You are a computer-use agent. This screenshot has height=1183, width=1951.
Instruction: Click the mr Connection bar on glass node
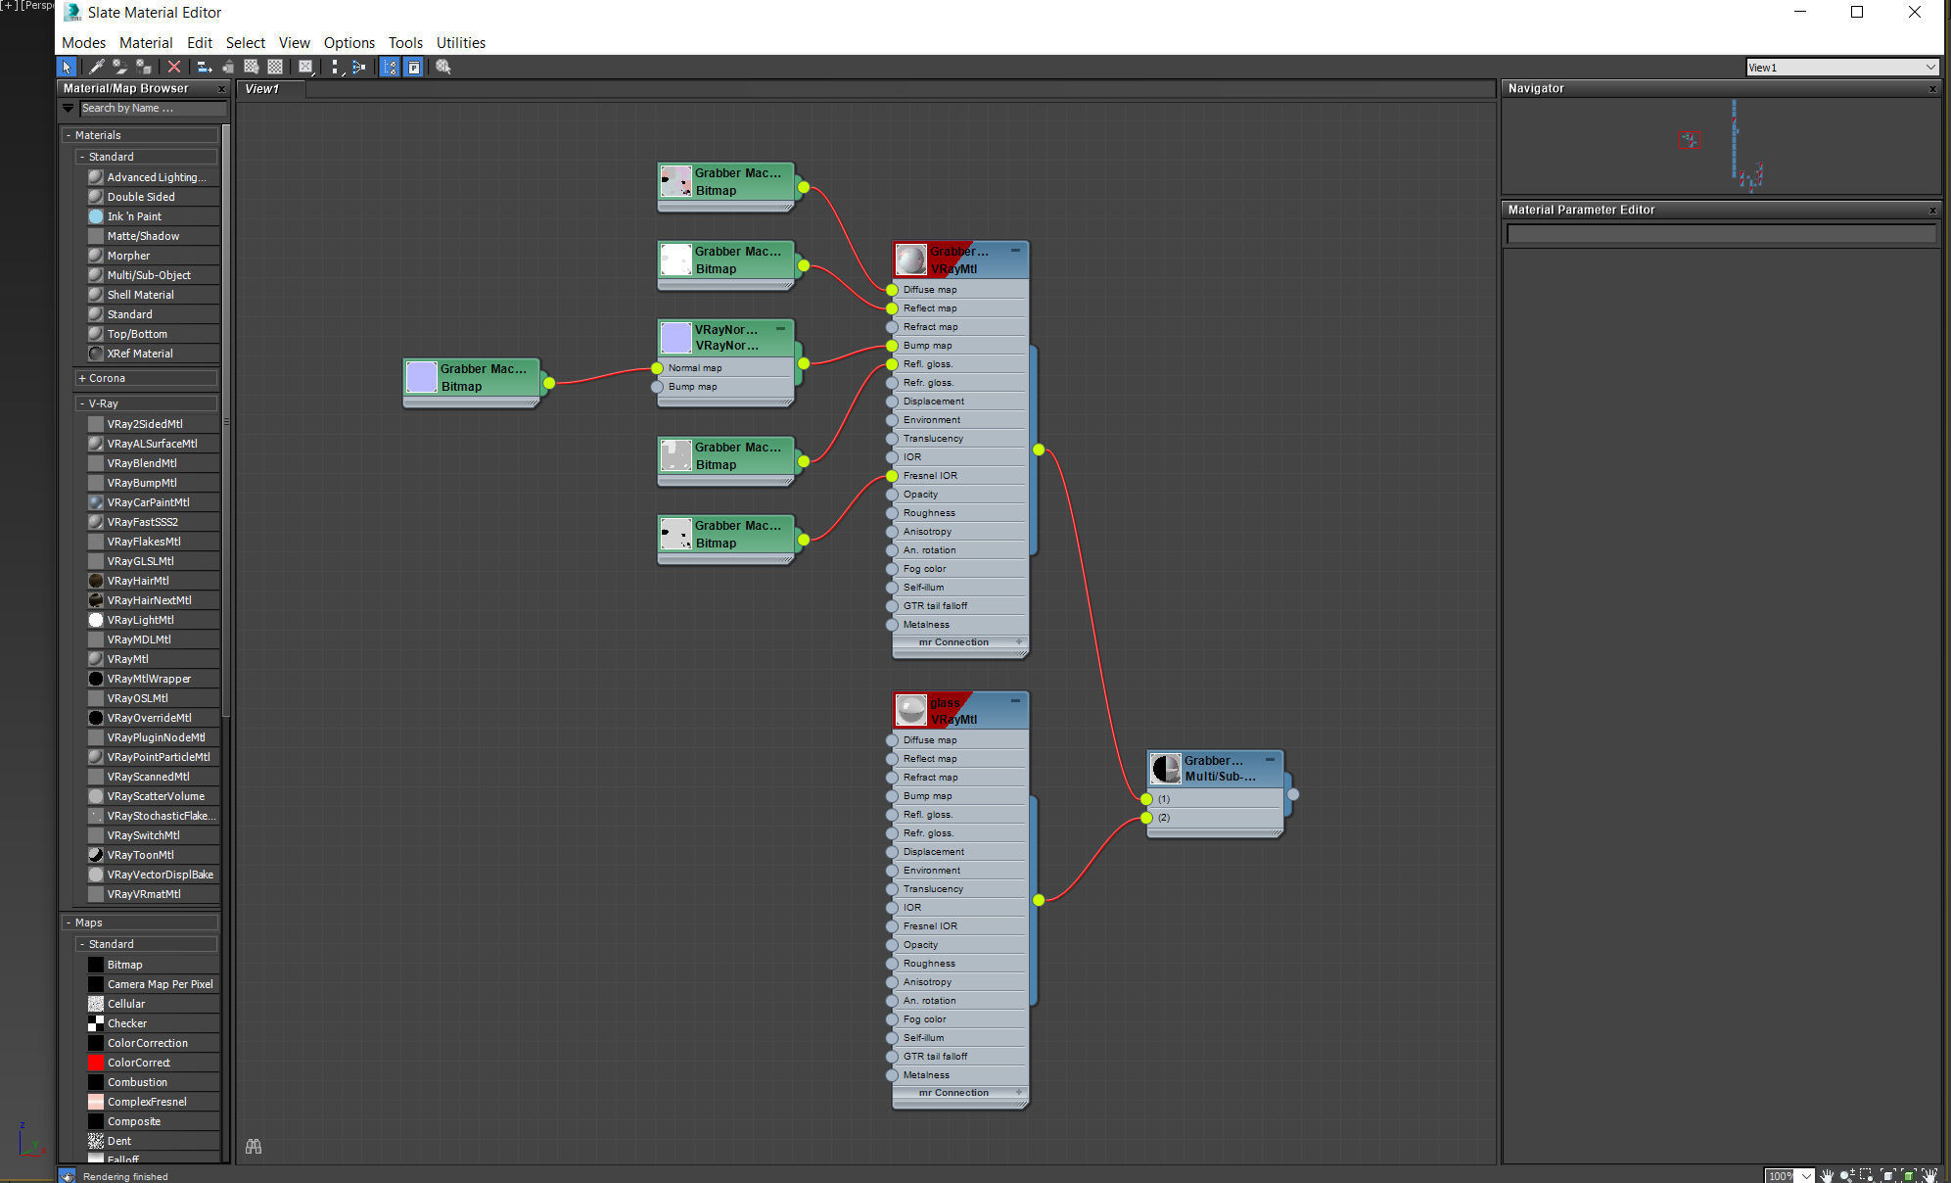pos(953,1093)
